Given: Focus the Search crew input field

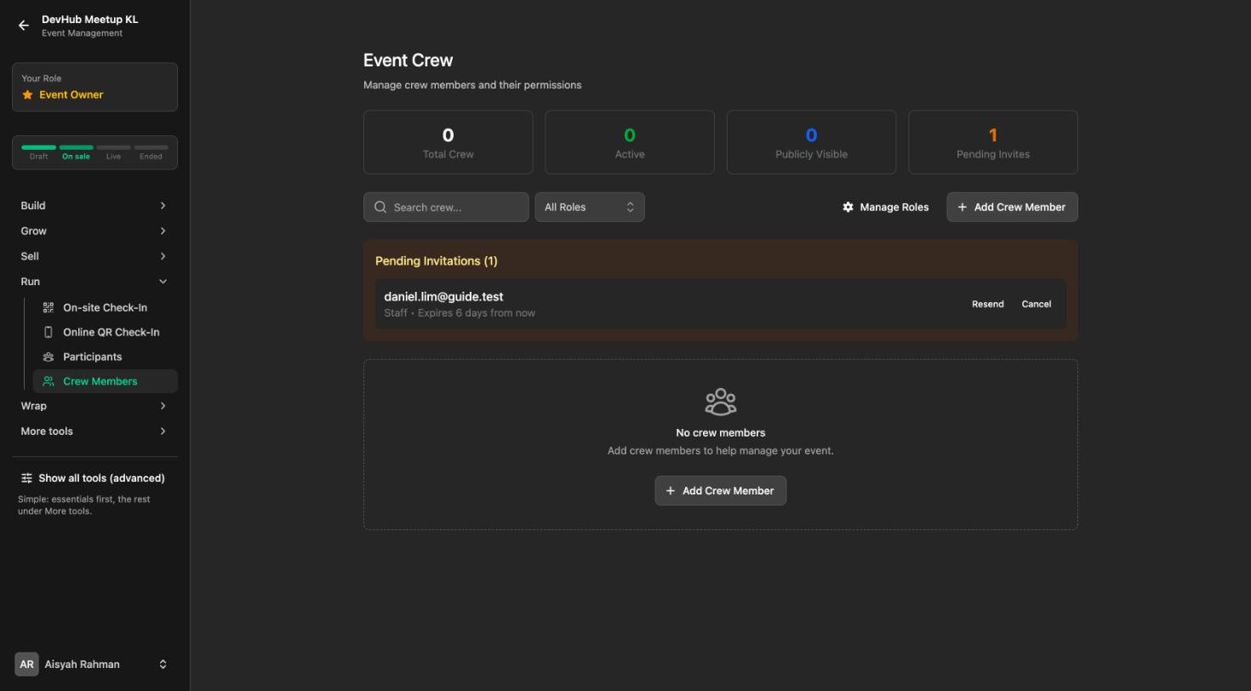Looking at the screenshot, I should pyautogui.click(x=446, y=207).
